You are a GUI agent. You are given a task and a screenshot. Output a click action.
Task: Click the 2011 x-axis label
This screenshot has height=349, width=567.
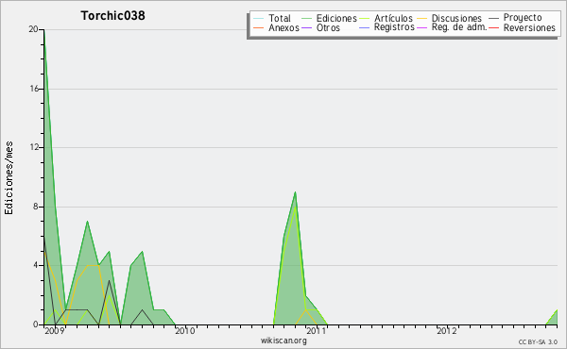point(316,330)
